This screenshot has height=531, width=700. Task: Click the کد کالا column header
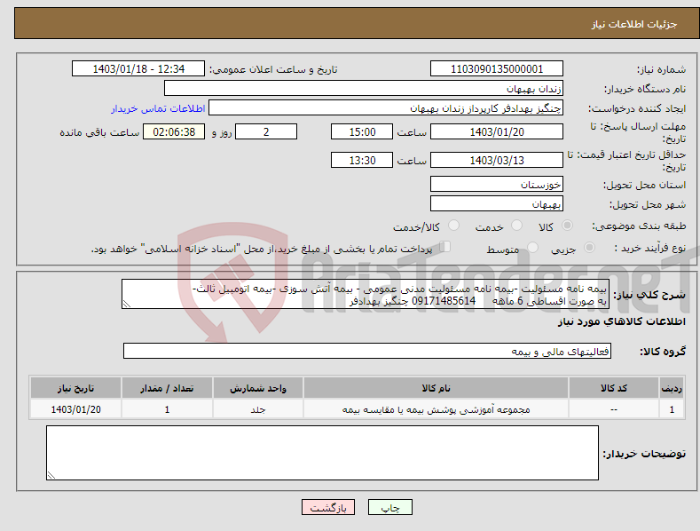point(614,388)
